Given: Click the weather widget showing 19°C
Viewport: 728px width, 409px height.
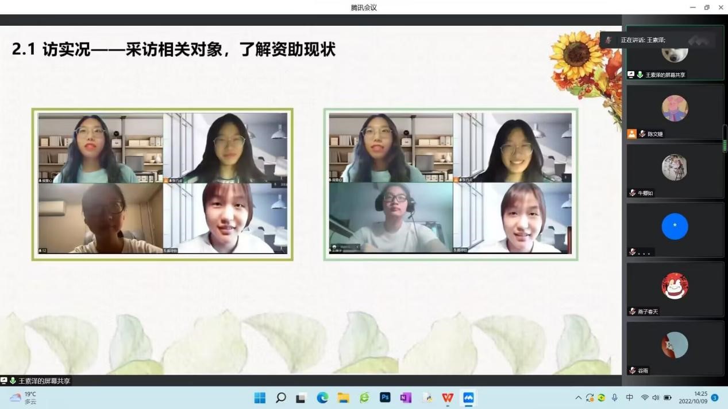Looking at the screenshot, I should pos(23,398).
